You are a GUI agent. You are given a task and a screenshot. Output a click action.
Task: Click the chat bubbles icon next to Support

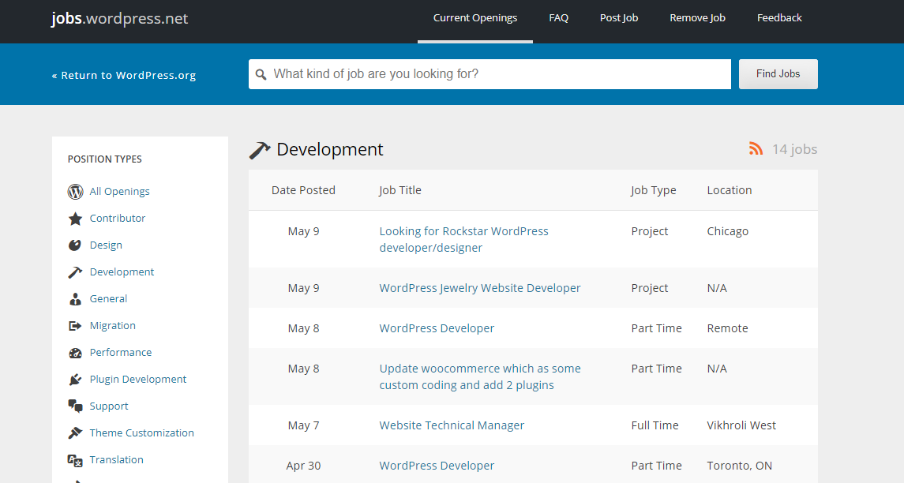click(x=75, y=406)
